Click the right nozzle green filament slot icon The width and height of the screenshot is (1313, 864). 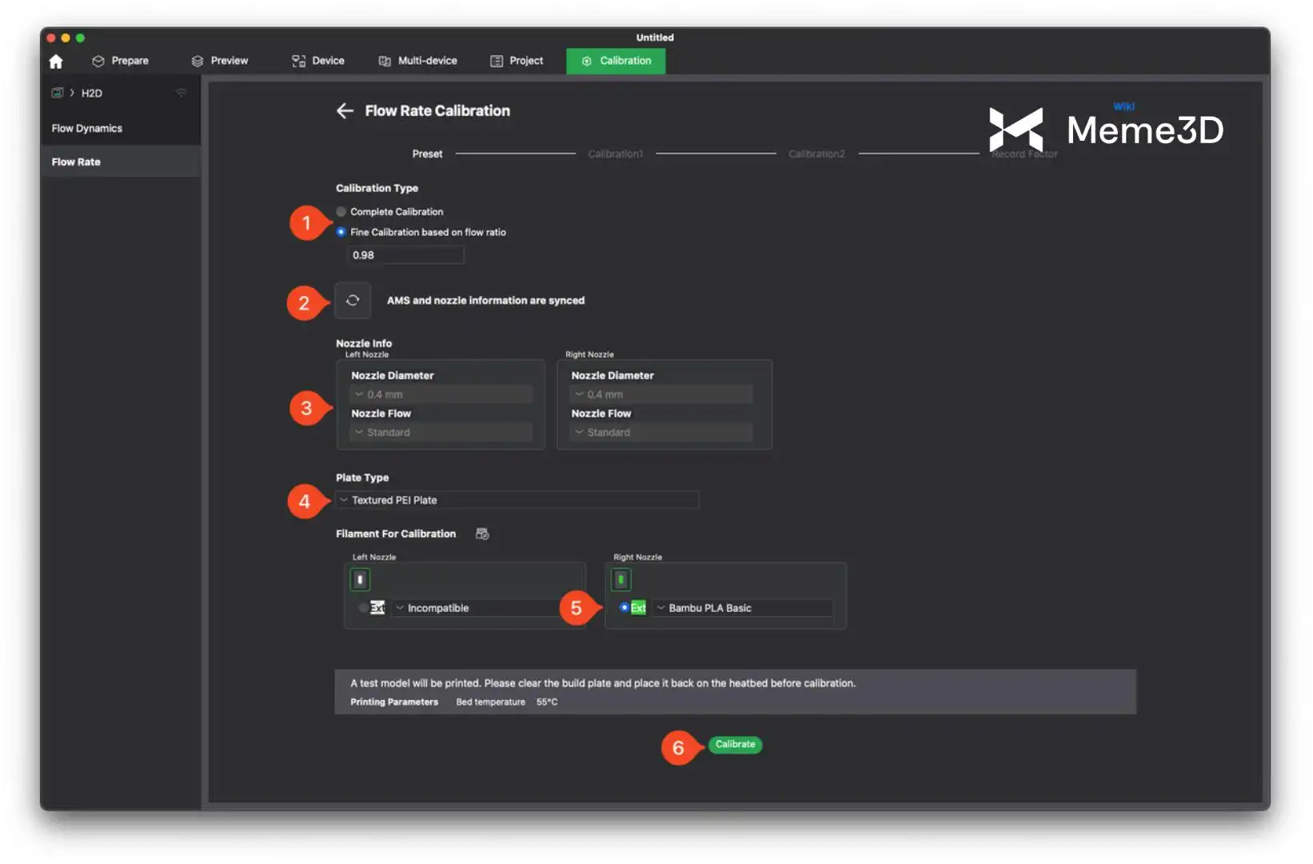621,579
